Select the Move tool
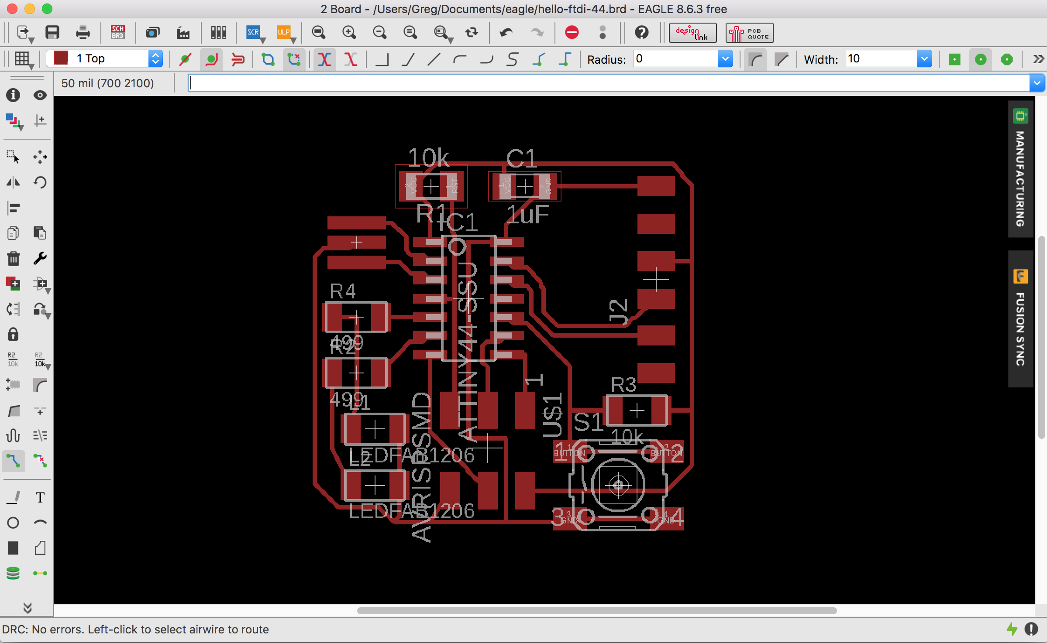 [40, 157]
